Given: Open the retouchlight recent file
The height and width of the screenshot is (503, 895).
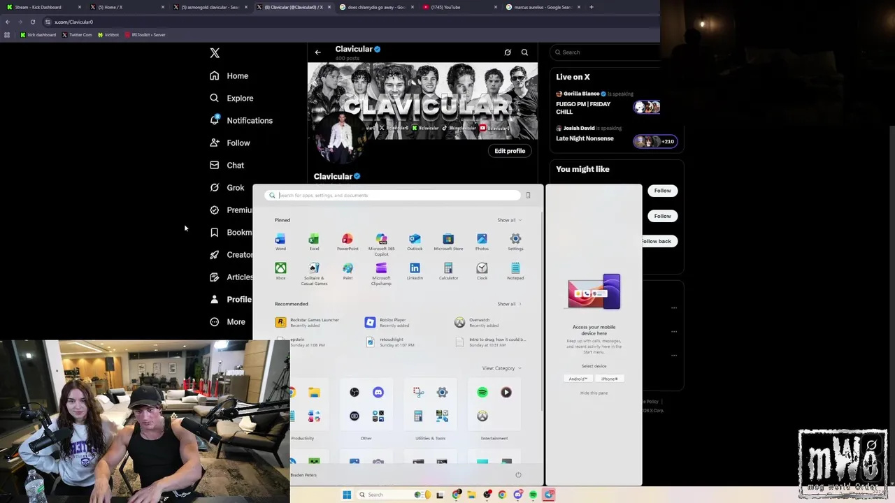Looking at the screenshot, I should pos(390,342).
